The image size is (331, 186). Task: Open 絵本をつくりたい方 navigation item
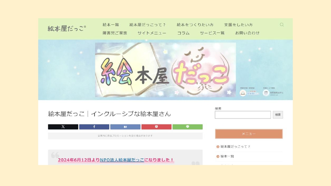(195, 24)
